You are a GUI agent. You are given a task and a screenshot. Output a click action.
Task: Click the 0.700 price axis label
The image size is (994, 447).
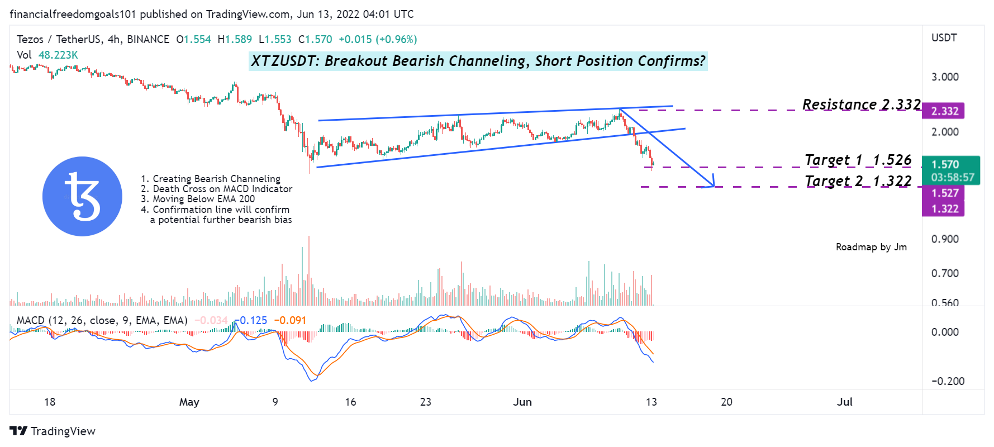(x=945, y=273)
